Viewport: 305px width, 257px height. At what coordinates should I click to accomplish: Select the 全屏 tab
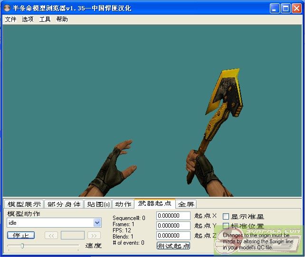coord(186,204)
